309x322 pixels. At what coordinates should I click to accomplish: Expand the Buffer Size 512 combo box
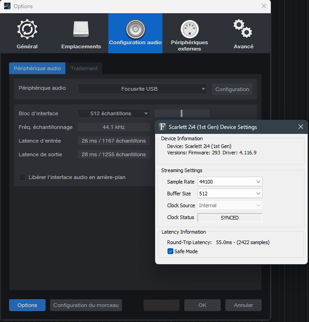click(x=230, y=194)
